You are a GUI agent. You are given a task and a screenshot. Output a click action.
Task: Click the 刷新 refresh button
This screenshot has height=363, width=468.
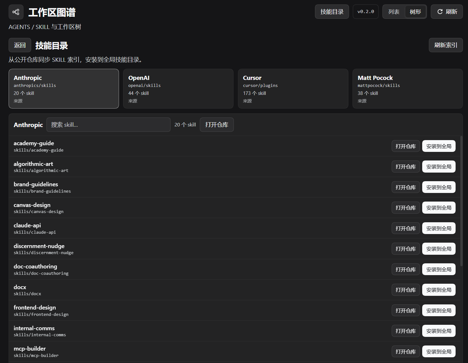coord(447,12)
